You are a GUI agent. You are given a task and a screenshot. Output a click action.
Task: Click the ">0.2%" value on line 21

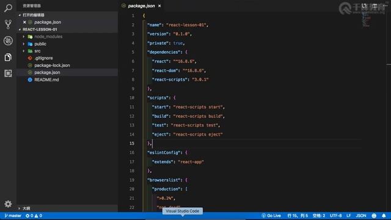point(165,198)
